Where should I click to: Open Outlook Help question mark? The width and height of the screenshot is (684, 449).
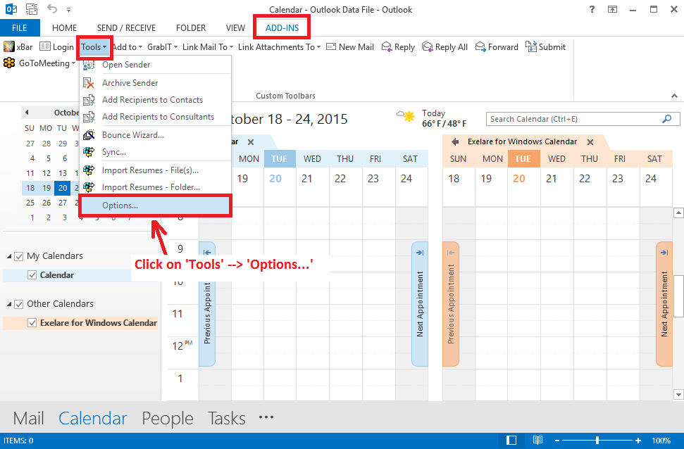coord(592,9)
